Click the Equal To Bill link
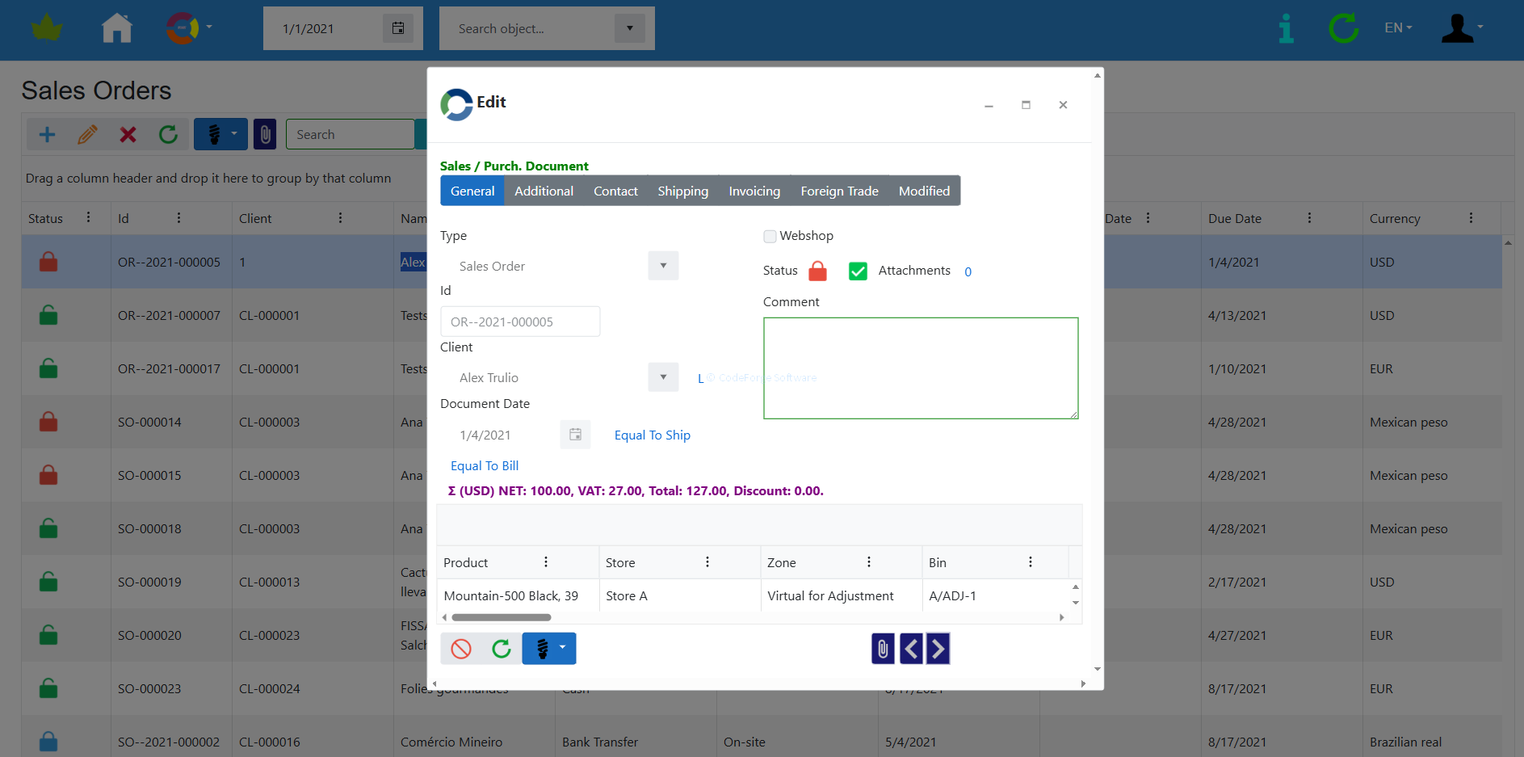The image size is (1524, 757). (x=485, y=466)
